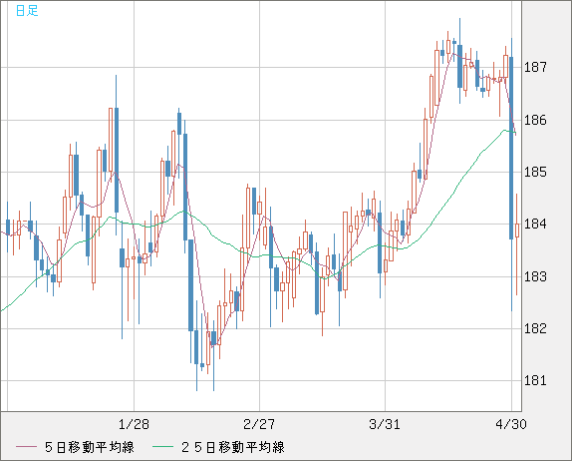Viewport: 572px width, 461px height.
Task: Click the 4/30 date label
Action: point(511,424)
